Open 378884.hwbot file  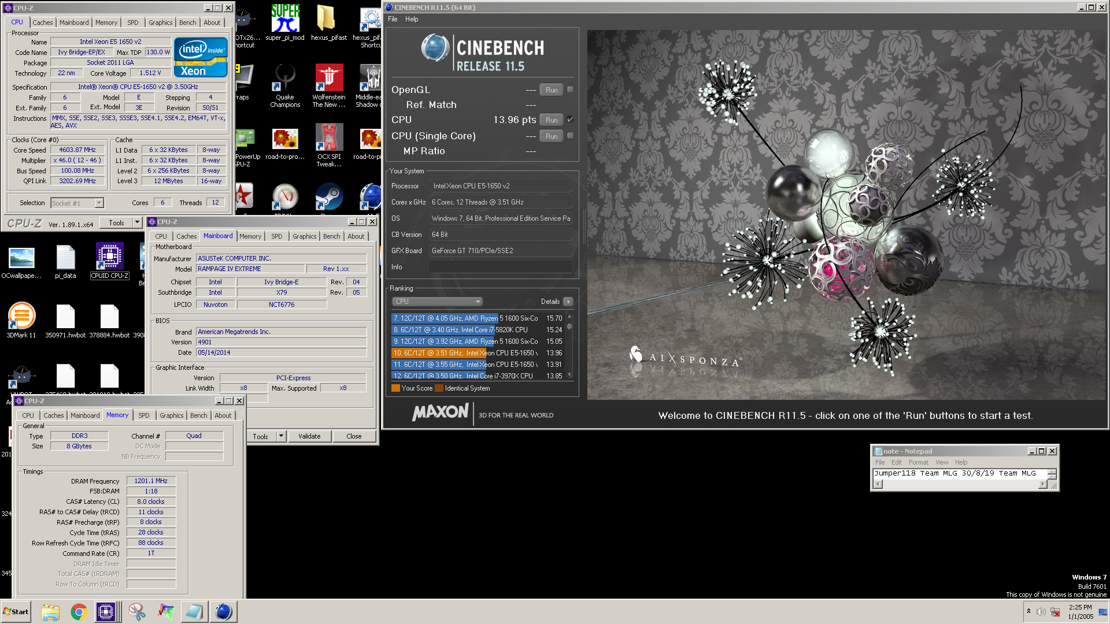tap(109, 322)
